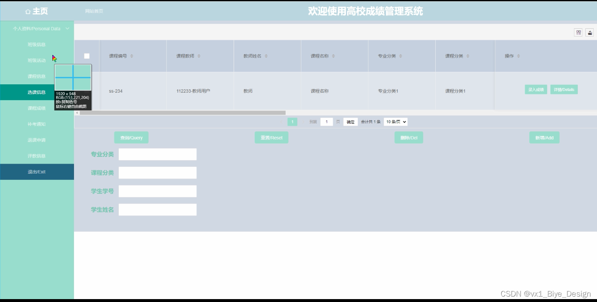Open 补考通知 from the sidebar
Screen dimensions: 597x302
click(37, 124)
